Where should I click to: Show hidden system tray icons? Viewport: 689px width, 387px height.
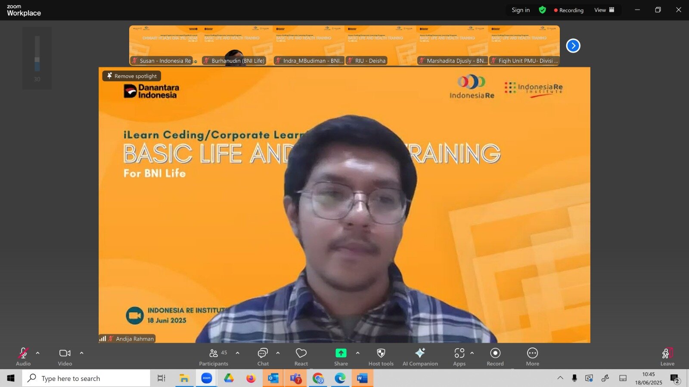560,378
